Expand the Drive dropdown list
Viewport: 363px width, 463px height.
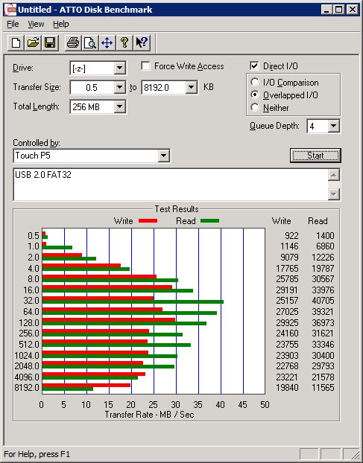click(x=119, y=68)
